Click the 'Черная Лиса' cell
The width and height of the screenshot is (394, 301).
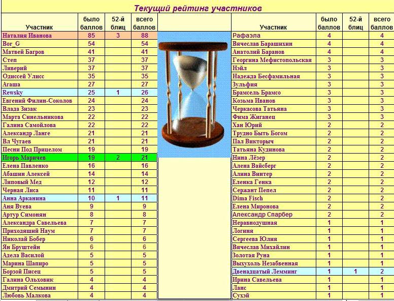click(40, 190)
